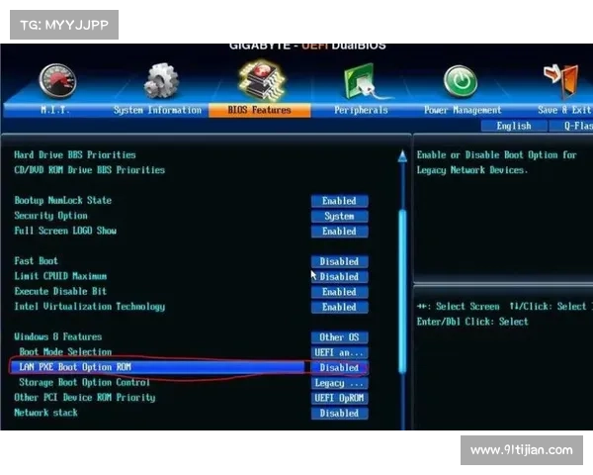Screen dimensions: 593x475
Task: Select the Limit CPUID Maximum label
Action: (60, 276)
